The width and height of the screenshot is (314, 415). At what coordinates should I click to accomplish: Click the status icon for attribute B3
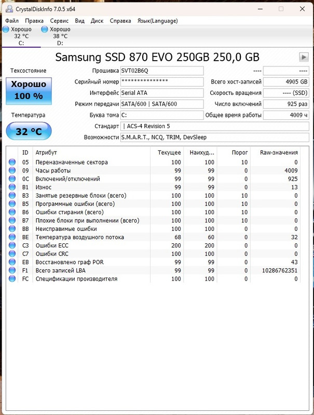[12, 196]
